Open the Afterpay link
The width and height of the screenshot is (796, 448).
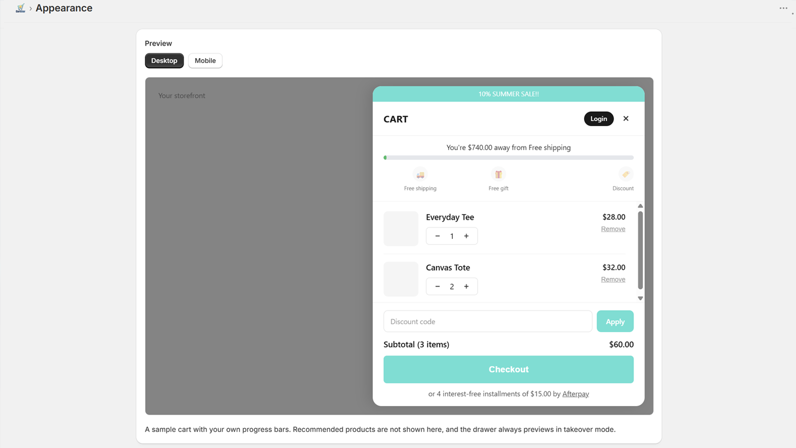[576, 394]
